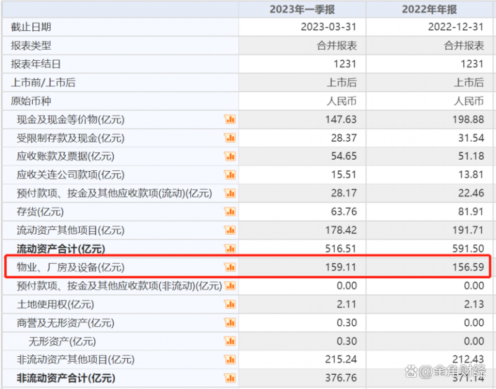
Task: Open chart icon for 土地使用权 row
Action: 229,304
